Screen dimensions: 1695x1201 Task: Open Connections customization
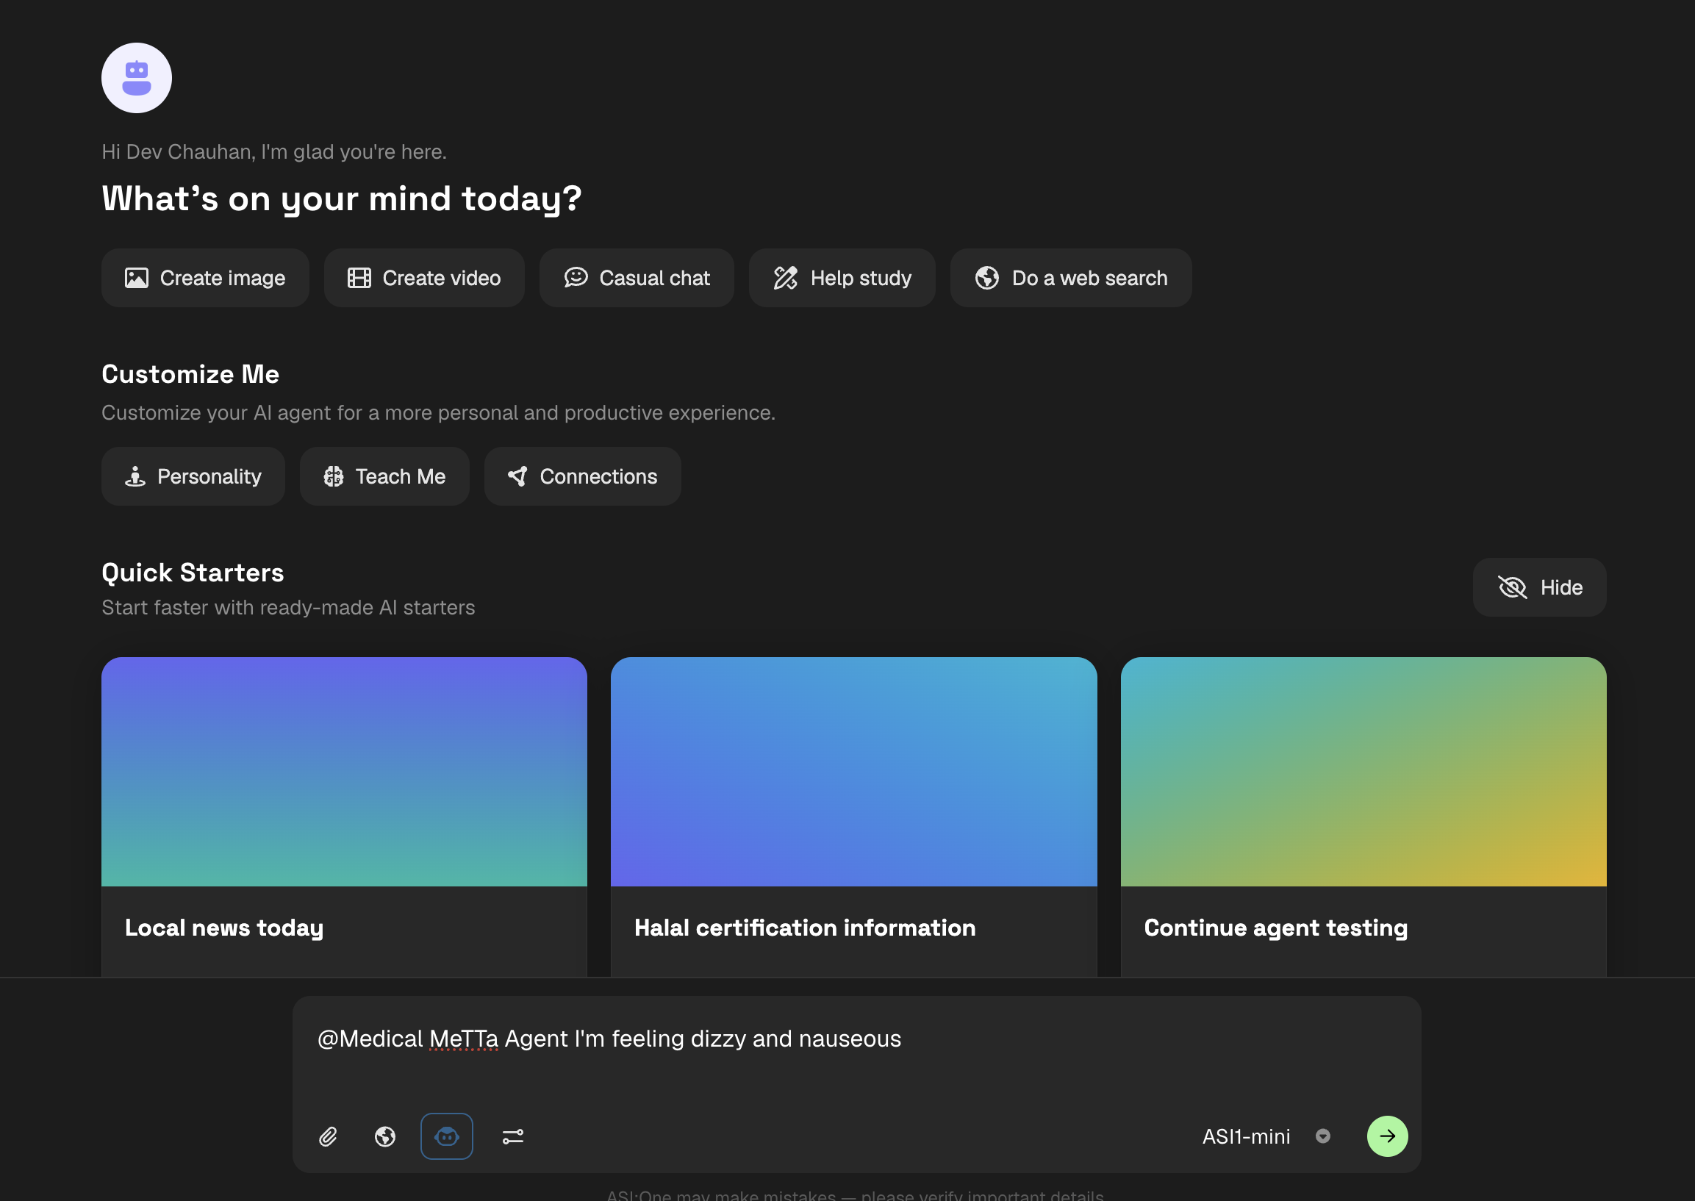point(582,476)
